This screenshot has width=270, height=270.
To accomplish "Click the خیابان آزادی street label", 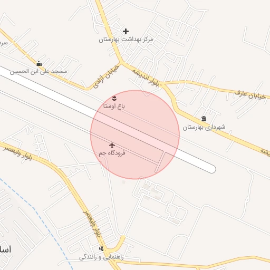I will coord(106,77).
